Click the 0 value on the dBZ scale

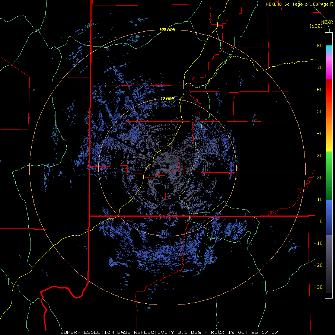pos(321,221)
